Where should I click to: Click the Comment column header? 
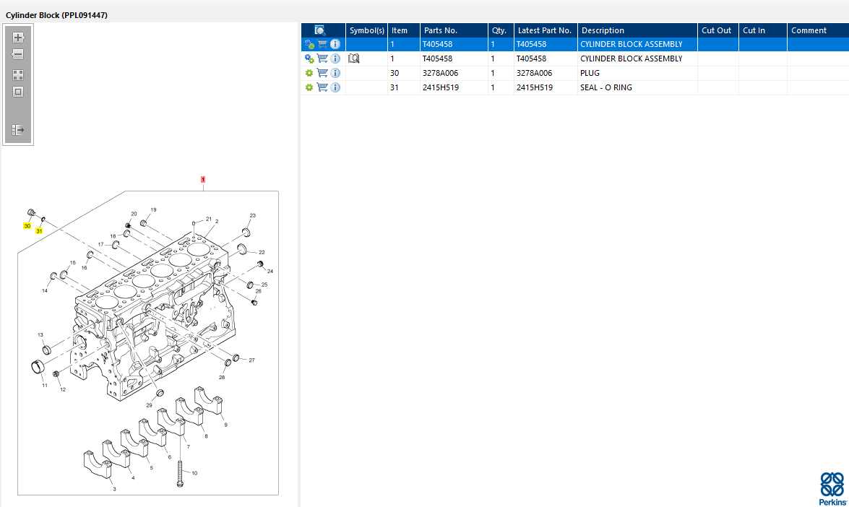pyautogui.click(x=818, y=30)
